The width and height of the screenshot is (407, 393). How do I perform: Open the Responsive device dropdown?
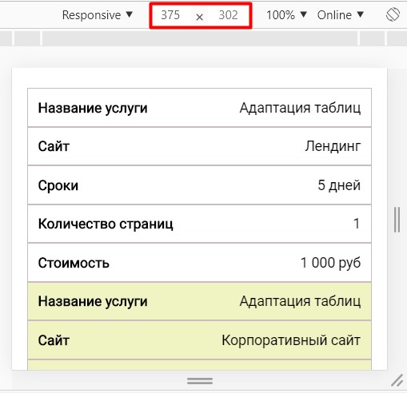pos(97,15)
